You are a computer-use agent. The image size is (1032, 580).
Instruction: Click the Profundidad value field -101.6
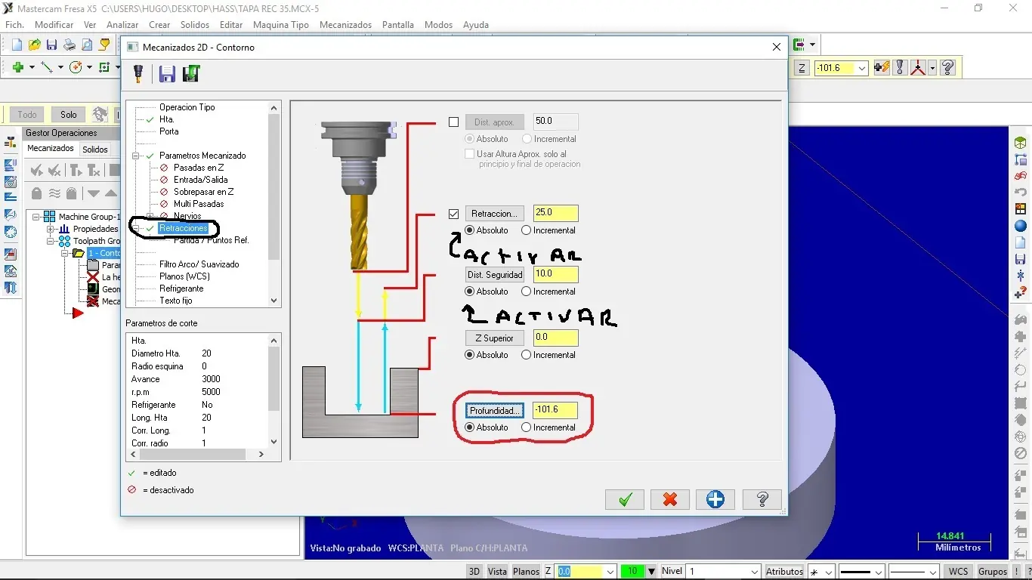(x=555, y=410)
